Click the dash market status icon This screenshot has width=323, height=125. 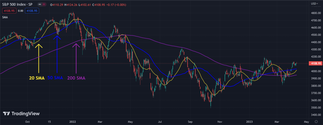[x=40, y=4]
